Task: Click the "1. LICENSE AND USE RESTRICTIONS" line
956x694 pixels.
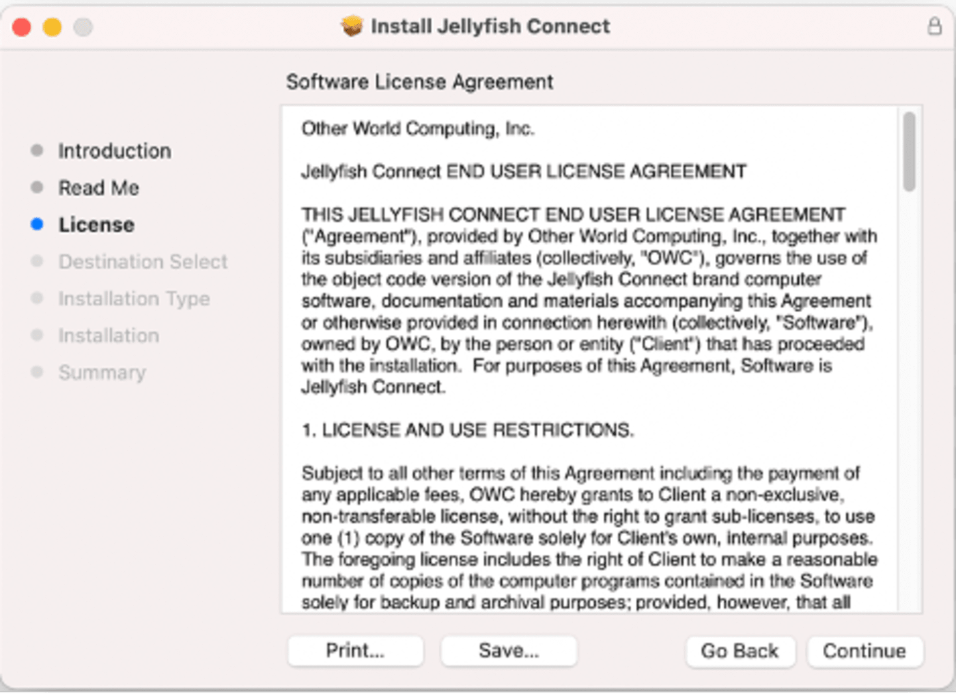Action: pos(468,430)
